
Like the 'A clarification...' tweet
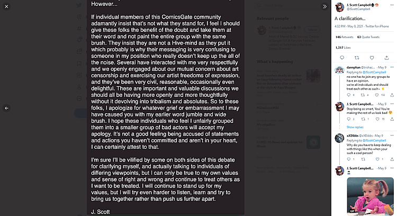(x=373, y=57)
